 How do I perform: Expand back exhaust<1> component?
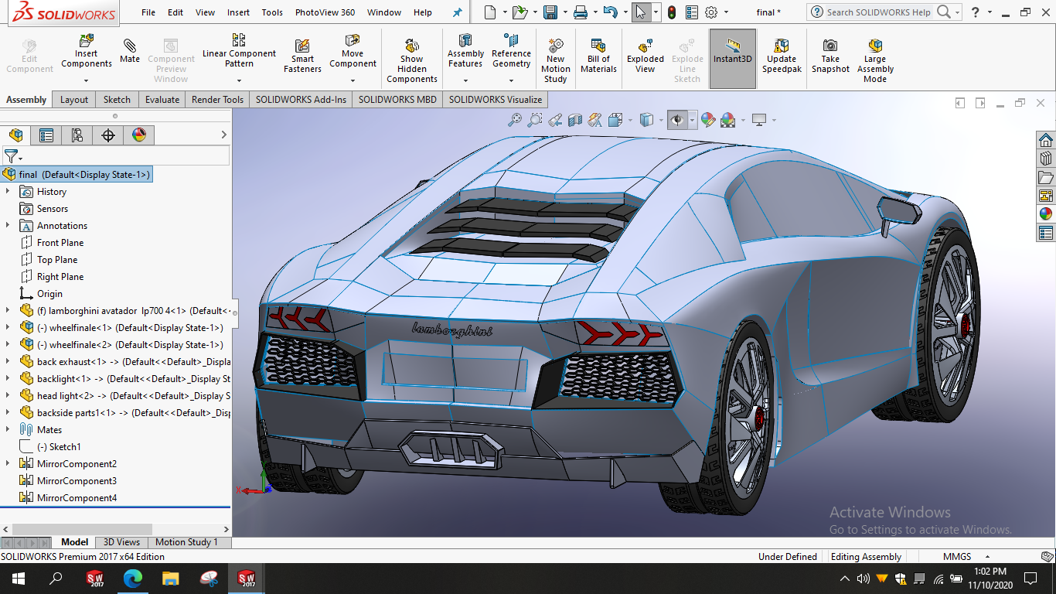click(8, 361)
